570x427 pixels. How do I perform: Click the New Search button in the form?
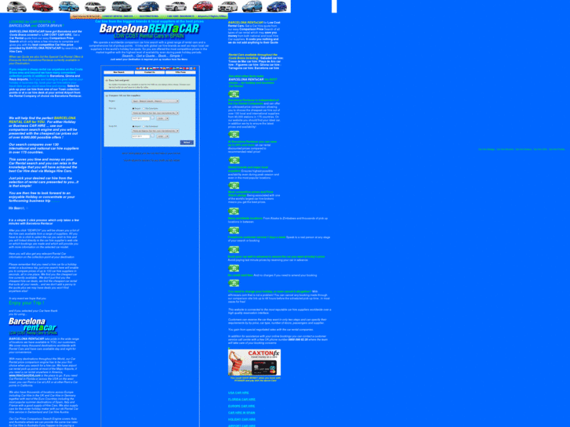[x=119, y=72]
